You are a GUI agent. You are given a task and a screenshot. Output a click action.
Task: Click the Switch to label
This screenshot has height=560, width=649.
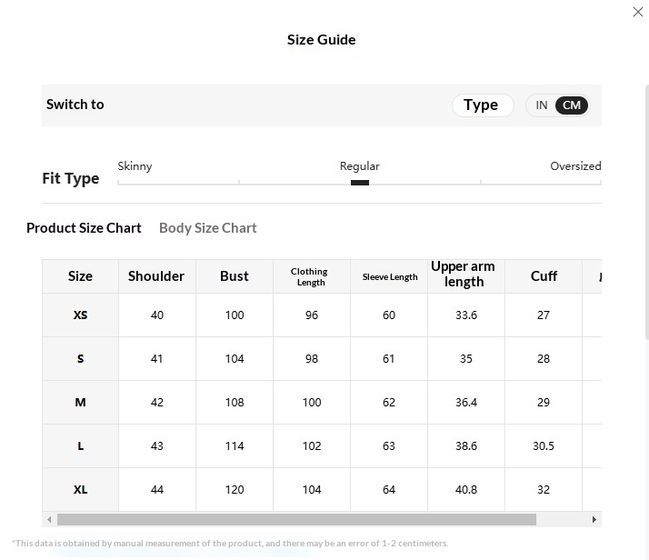coord(75,105)
